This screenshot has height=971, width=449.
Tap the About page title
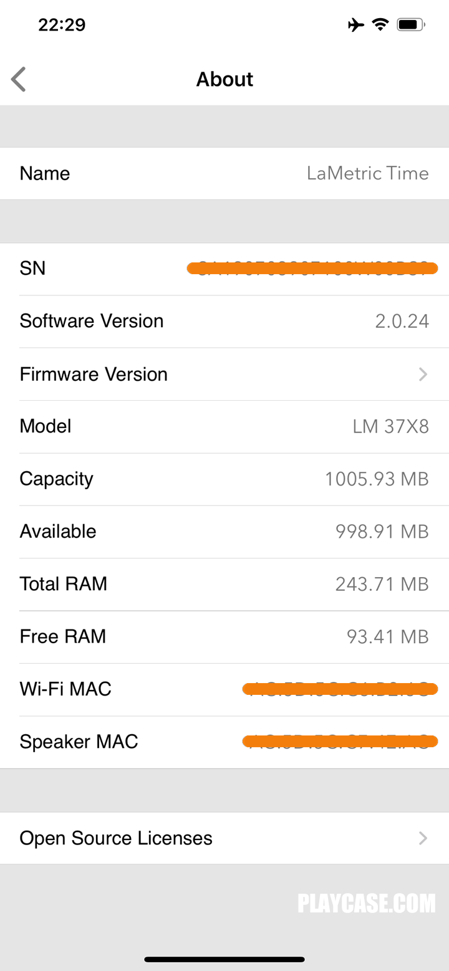click(224, 80)
